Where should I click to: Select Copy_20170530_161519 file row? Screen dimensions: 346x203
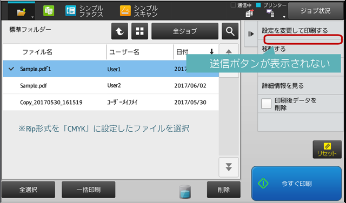tap(111, 102)
